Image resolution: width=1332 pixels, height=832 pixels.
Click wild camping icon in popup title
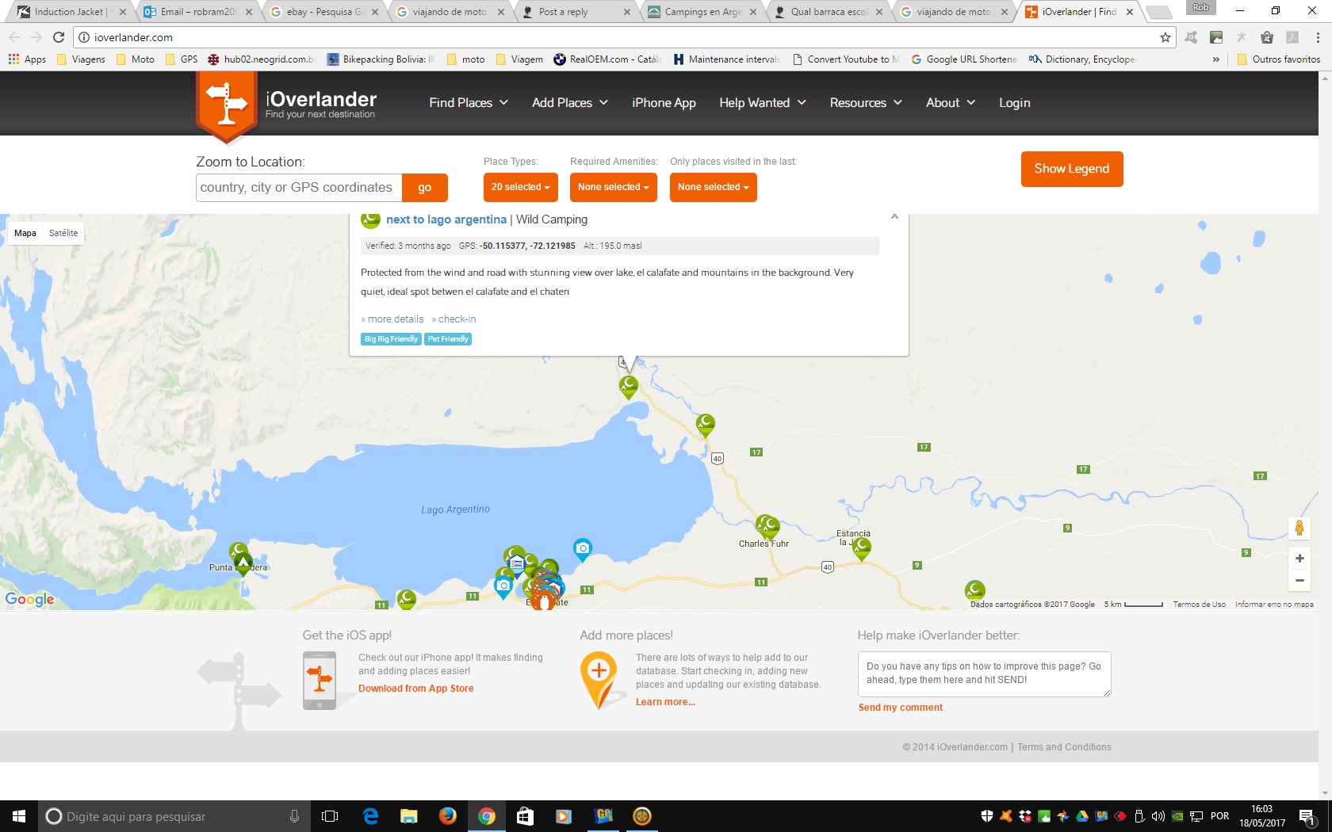370,219
